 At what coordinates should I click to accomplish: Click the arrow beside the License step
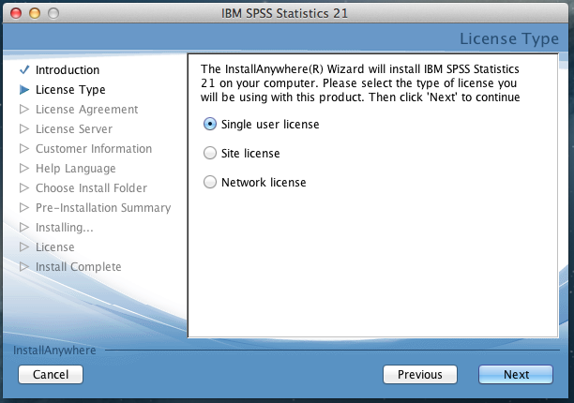click(x=24, y=246)
